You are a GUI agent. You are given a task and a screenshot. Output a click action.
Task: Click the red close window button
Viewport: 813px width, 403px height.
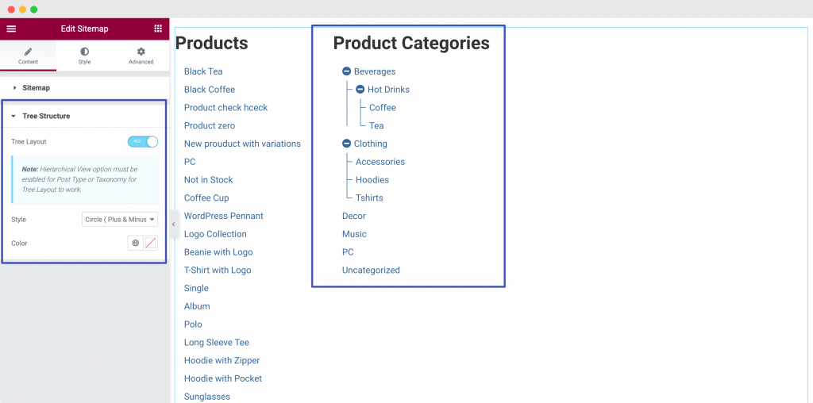point(11,10)
